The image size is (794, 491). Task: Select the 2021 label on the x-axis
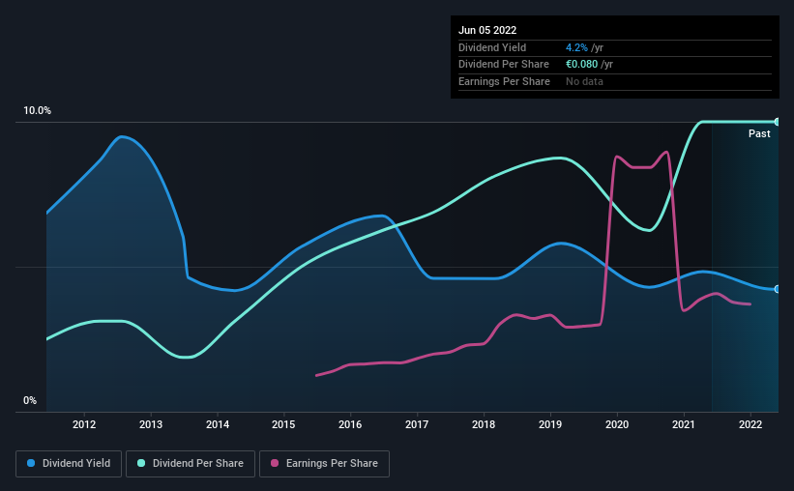click(684, 424)
